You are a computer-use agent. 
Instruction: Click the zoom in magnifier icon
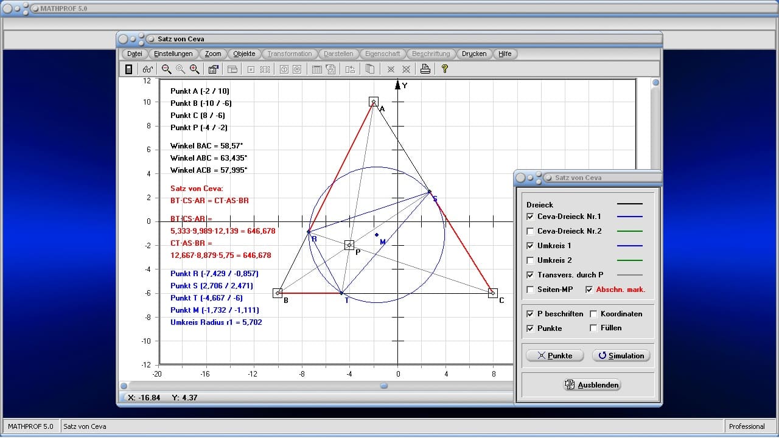pyautogui.click(x=194, y=69)
